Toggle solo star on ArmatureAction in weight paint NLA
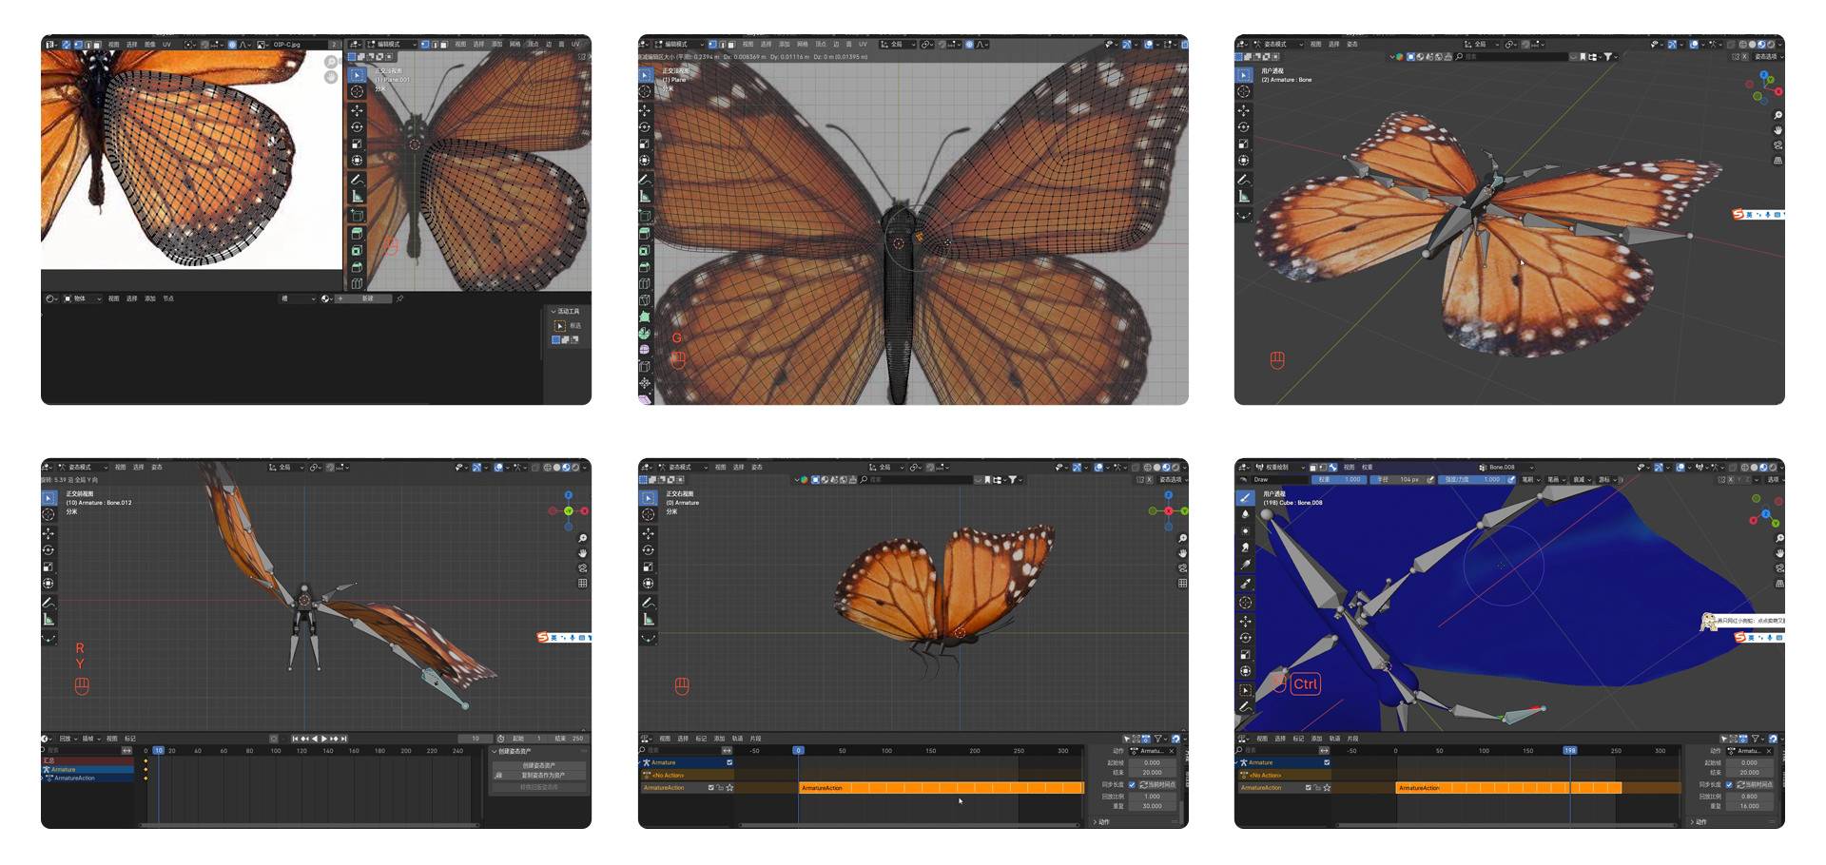The height and width of the screenshot is (865, 1826). point(1327,788)
